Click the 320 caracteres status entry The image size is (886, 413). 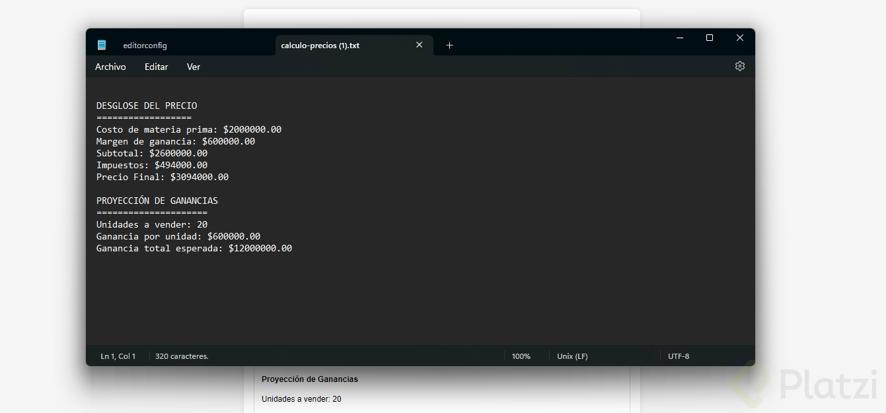tap(182, 356)
